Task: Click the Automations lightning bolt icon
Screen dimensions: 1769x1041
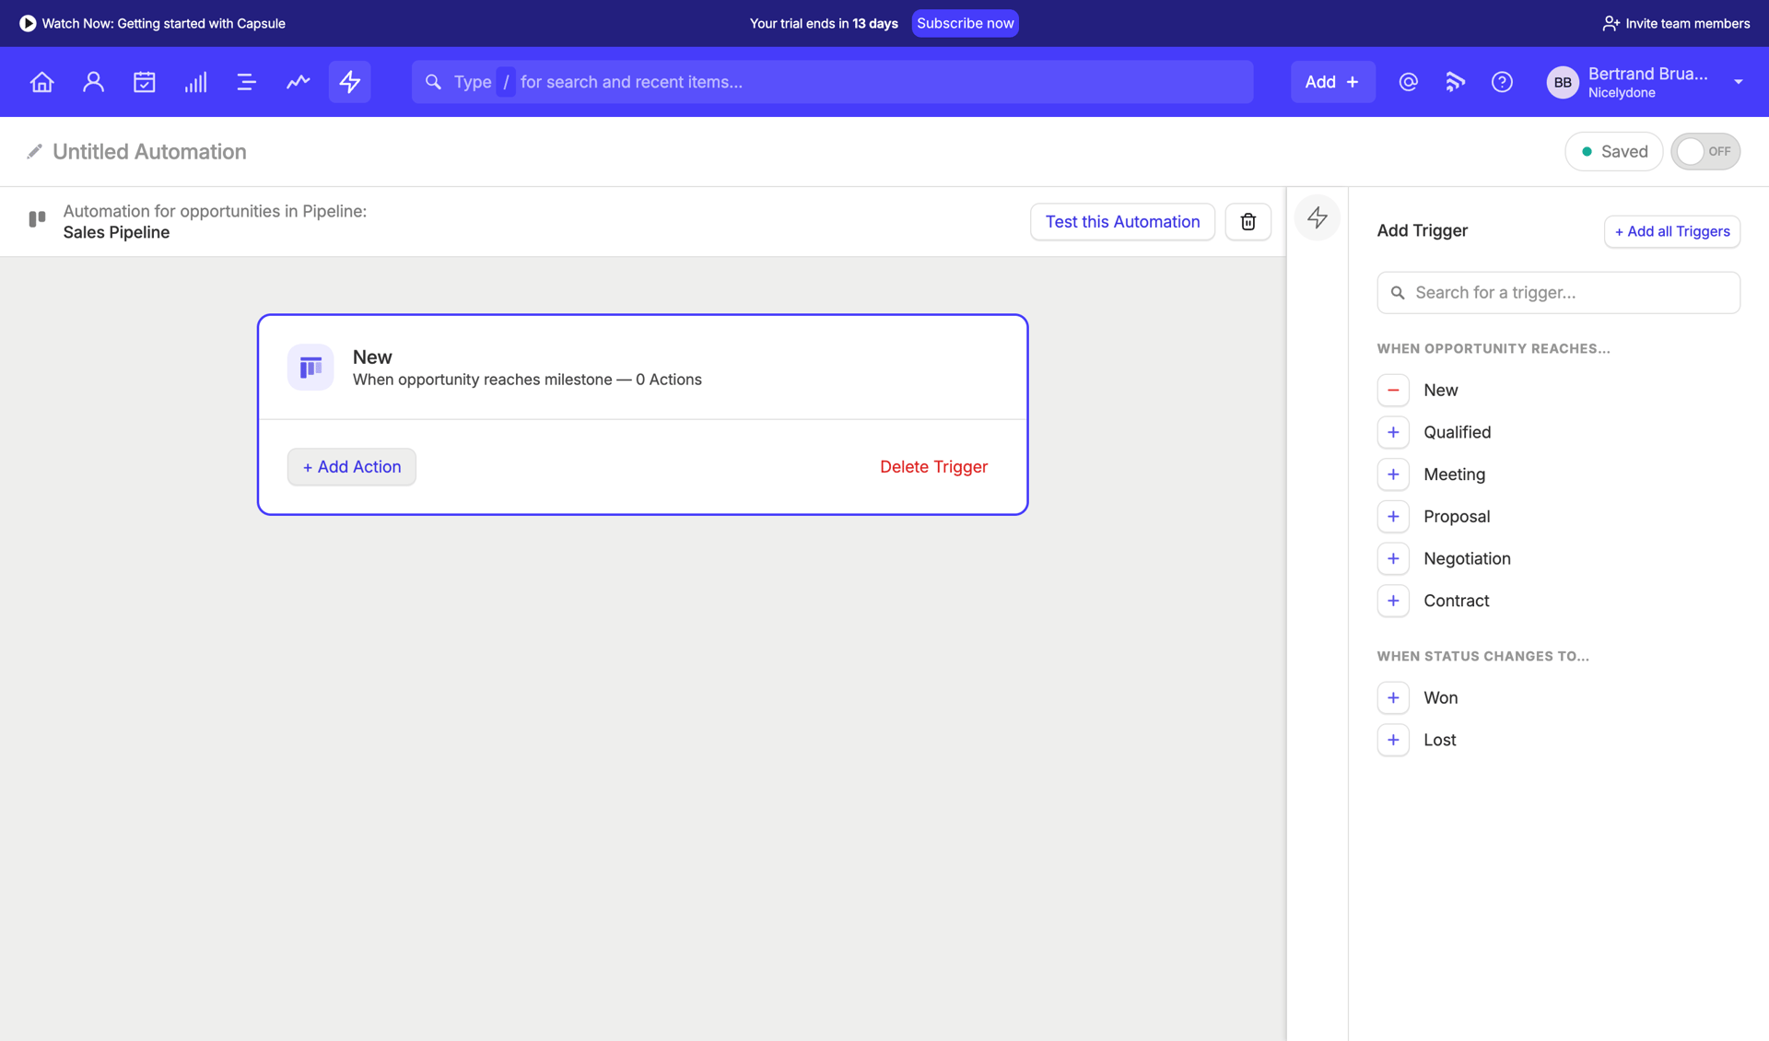Action: click(349, 82)
